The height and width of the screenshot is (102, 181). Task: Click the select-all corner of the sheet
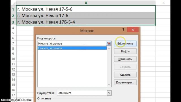14,3
